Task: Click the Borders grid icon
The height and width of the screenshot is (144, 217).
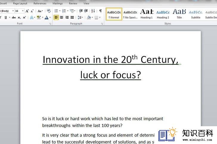Action: coord(96,17)
